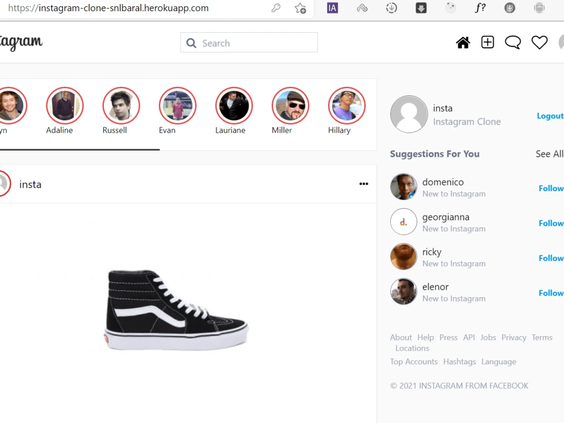Log out using the Logout link
This screenshot has height=423, width=564.
click(x=550, y=116)
